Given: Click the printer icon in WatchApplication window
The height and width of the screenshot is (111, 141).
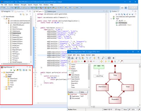Looking at the screenshot, I should (72, 58).
